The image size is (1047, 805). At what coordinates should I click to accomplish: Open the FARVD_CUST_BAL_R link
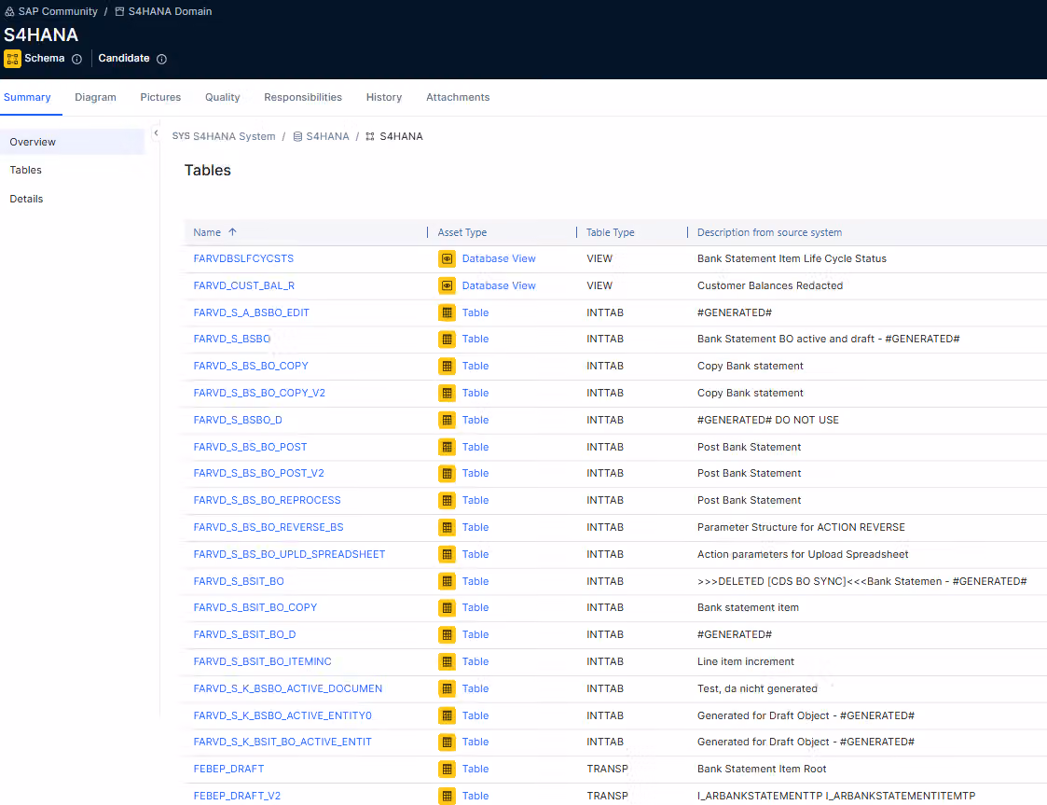pyautogui.click(x=243, y=286)
